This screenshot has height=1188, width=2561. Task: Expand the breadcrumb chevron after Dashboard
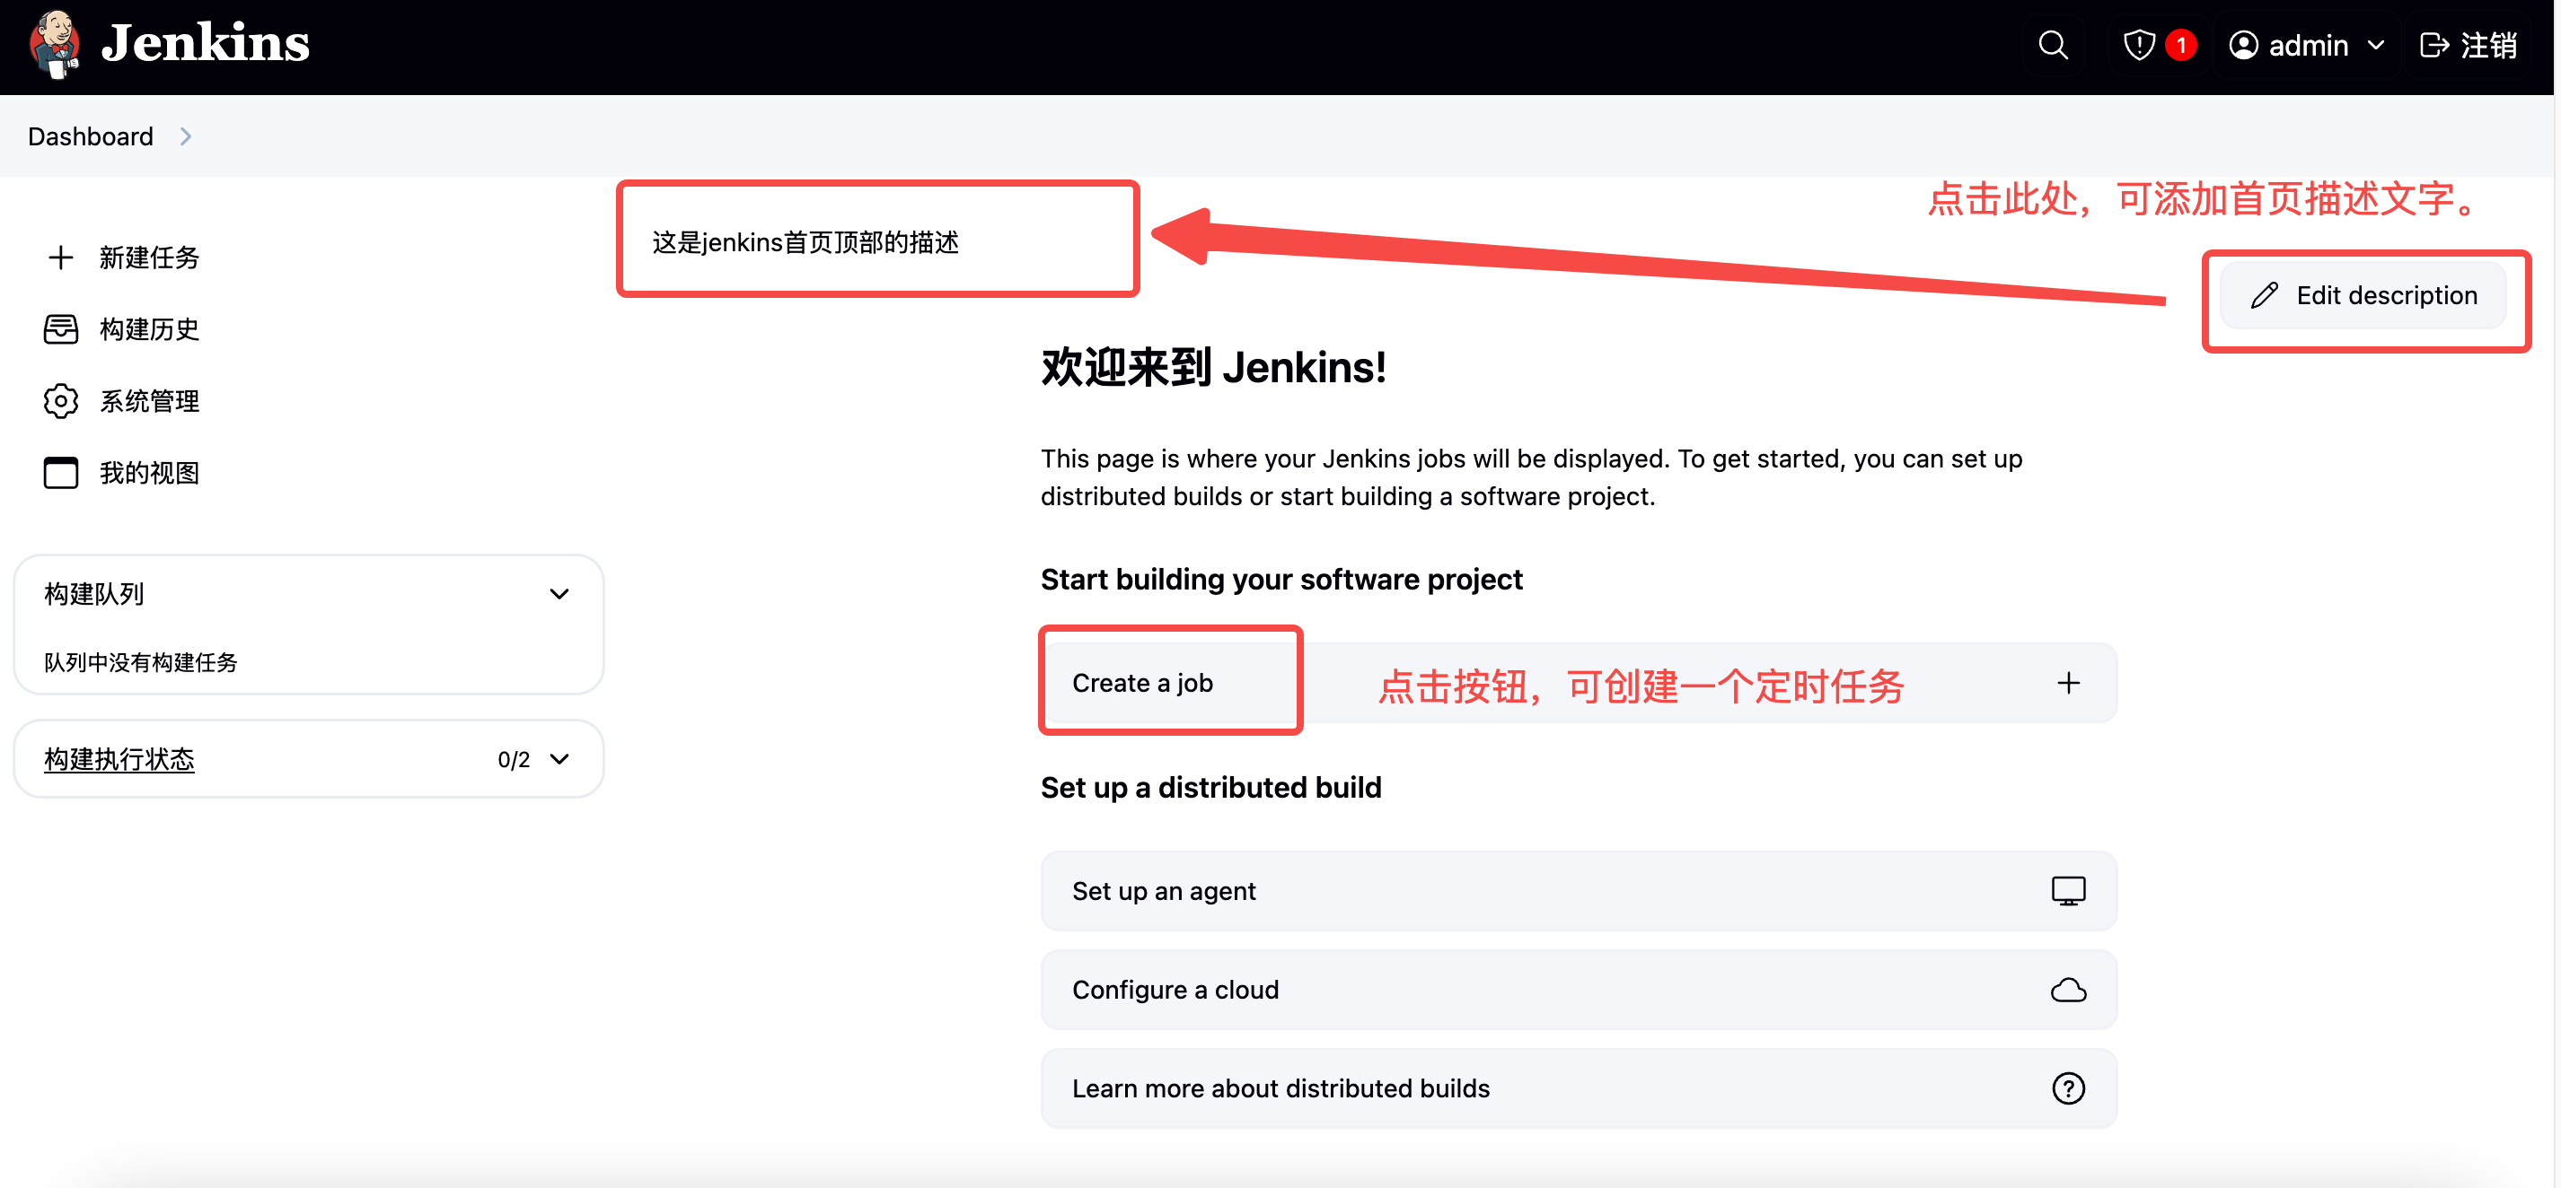click(185, 136)
